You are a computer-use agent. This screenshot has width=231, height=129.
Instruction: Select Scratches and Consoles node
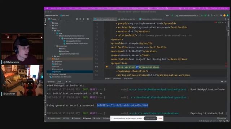pyautogui.click(x=60, y=77)
